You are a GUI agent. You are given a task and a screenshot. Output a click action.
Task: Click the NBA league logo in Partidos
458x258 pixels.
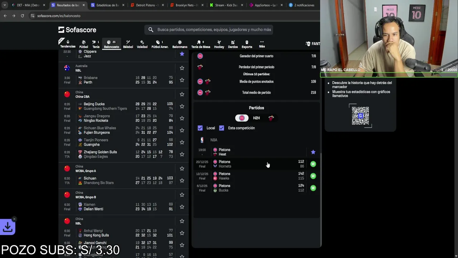click(x=202, y=140)
